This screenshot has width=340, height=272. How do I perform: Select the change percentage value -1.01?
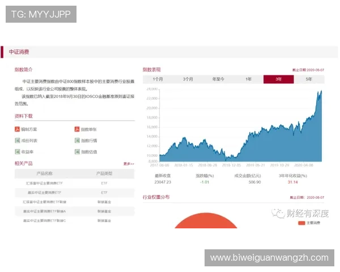pos(205,182)
